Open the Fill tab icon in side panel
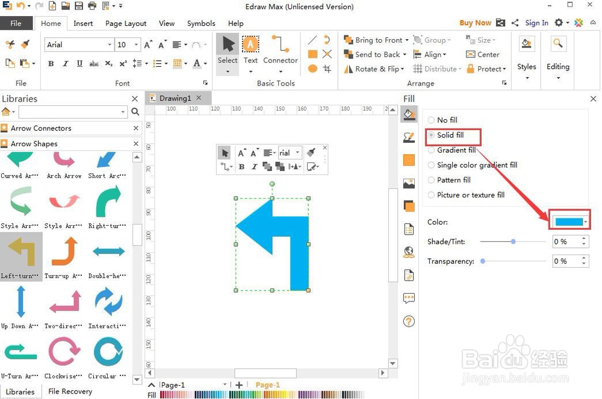The image size is (602, 399). click(409, 115)
